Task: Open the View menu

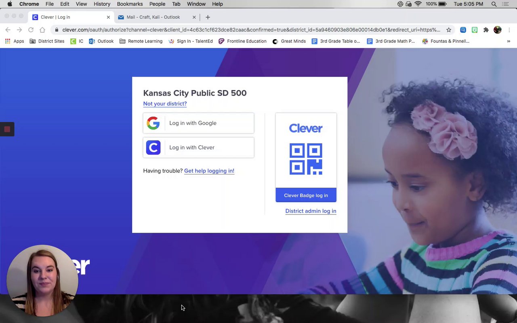Action: [x=81, y=4]
